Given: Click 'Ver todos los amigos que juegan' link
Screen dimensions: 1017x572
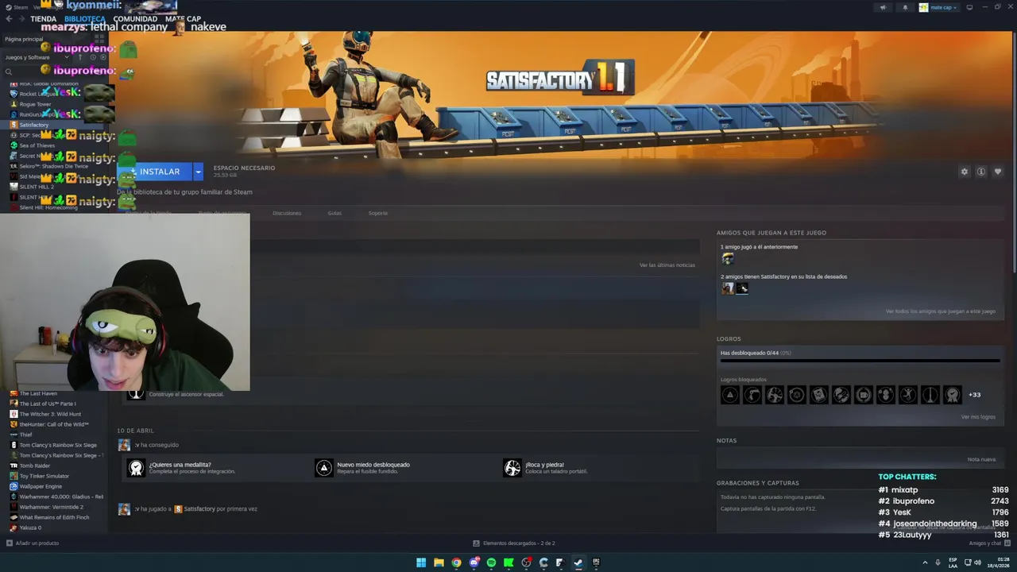Looking at the screenshot, I should click(x=941, y=311).
